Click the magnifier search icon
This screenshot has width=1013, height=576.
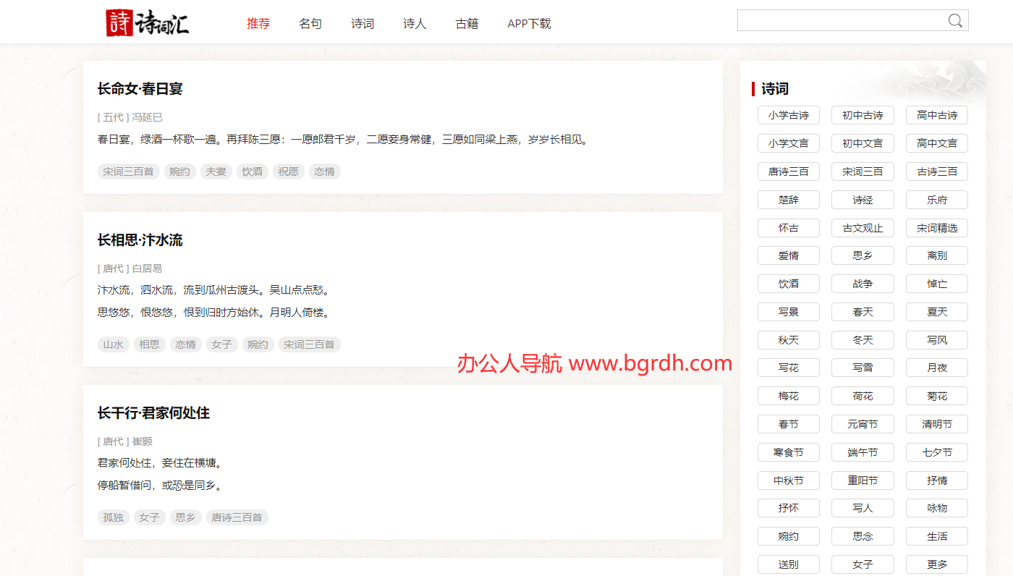pyautogui.click(x=955, y=21)
